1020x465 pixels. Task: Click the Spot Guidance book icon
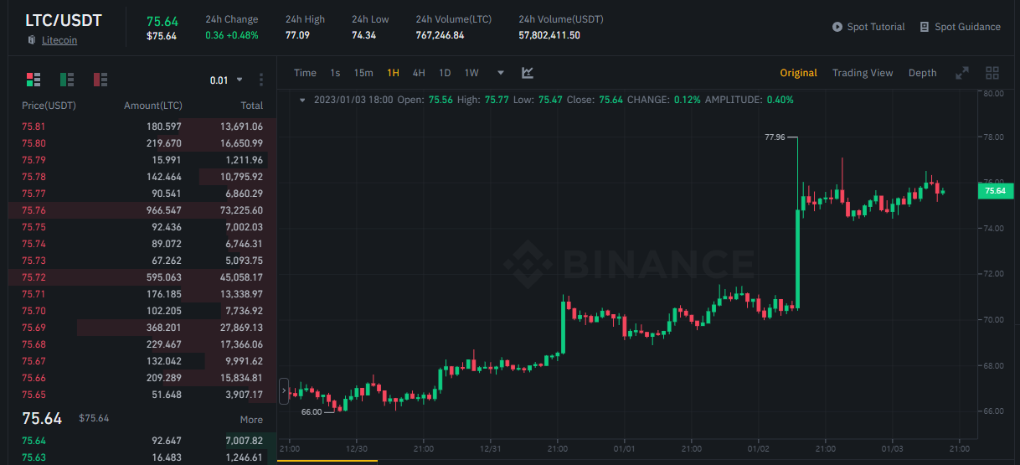point(925,27)
